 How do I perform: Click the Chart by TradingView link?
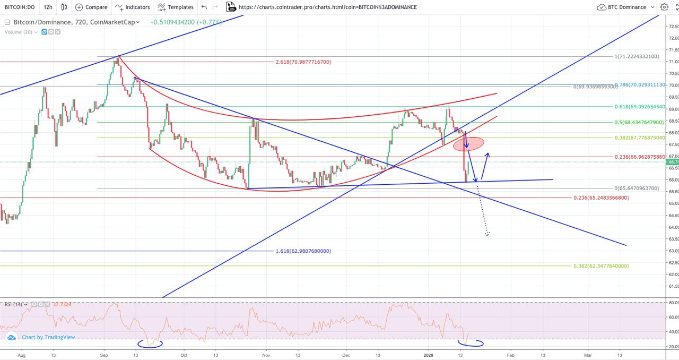[48, 337]
